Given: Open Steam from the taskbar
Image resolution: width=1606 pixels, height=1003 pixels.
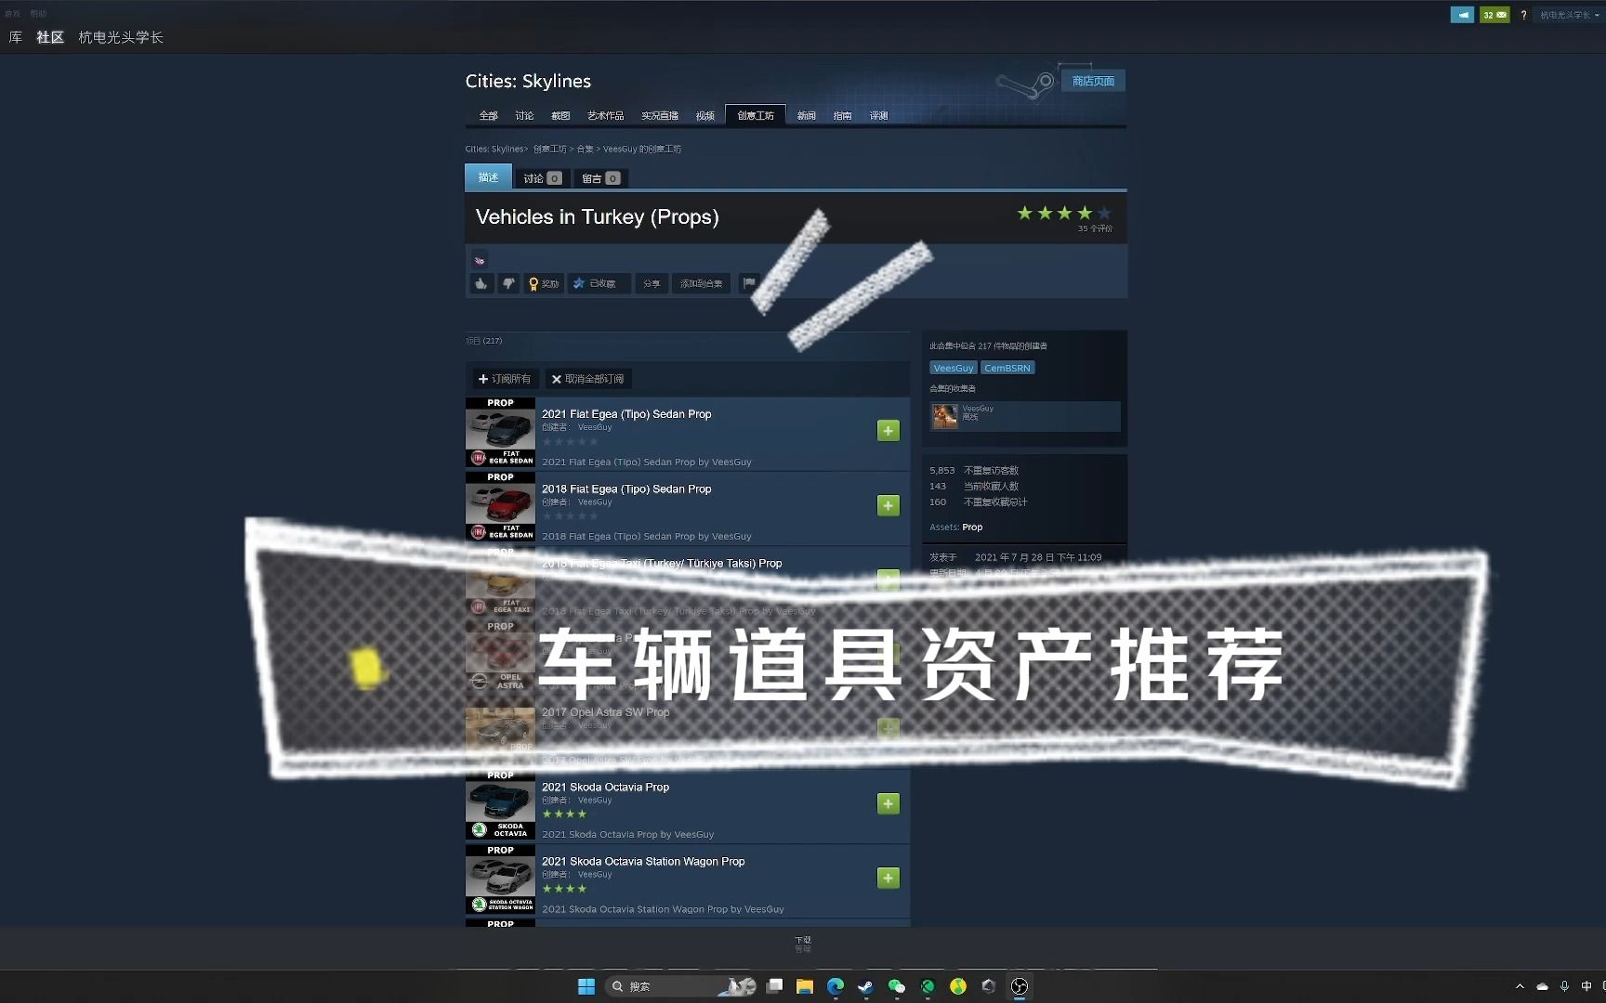Looking at the screenshot, I should pos(866,986).
